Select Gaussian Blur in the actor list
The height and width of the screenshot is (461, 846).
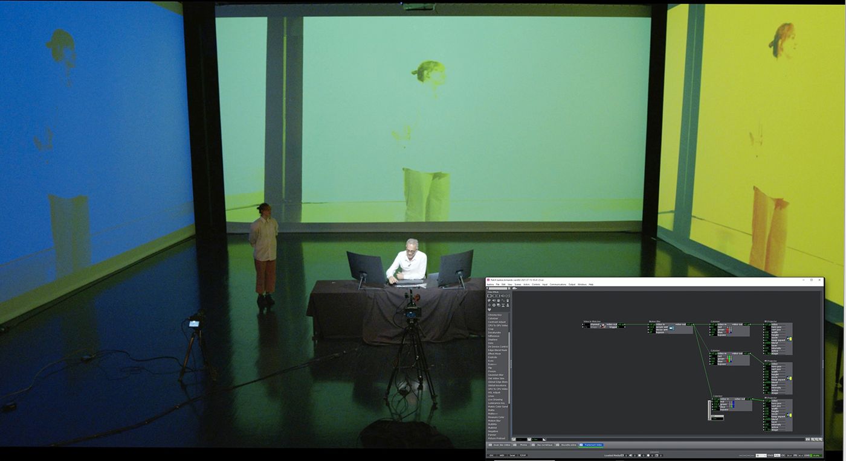(x=496, y=375)
